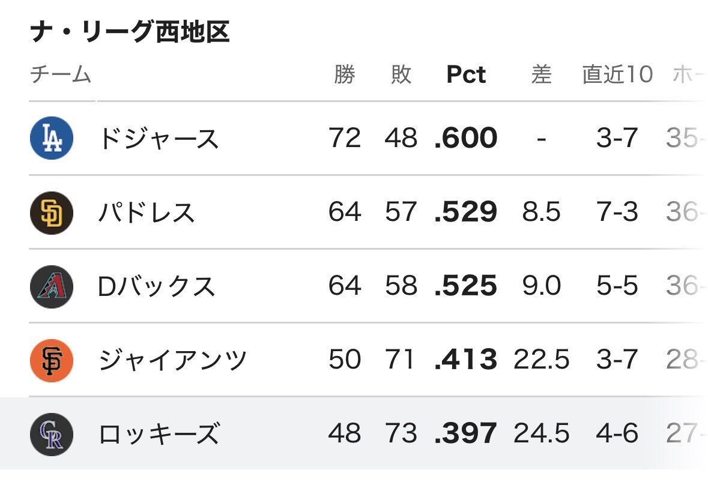Open the パドレス team link
The image size is (708, 485).
tap(147, 212)
